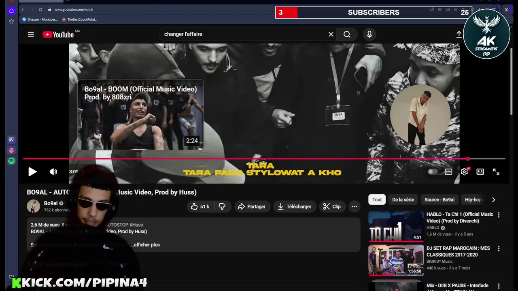Clear the search box text
The image size is (518, 291).
331,34
